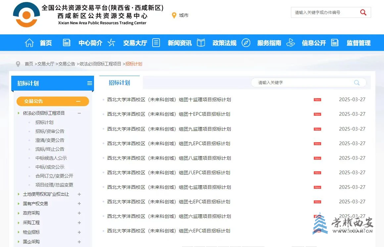Expand 国有产权交易 with plus icon
Image resolution: width=384 pixels, height=247 pixels.
pos(79,203)
